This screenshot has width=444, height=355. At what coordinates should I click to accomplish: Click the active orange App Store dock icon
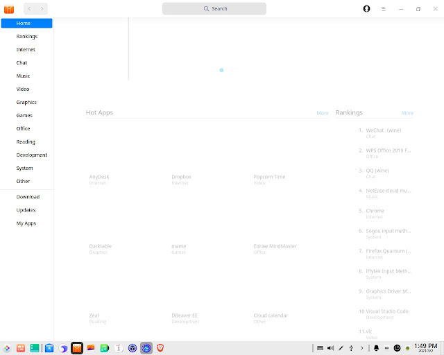click(x=77, y=348)
